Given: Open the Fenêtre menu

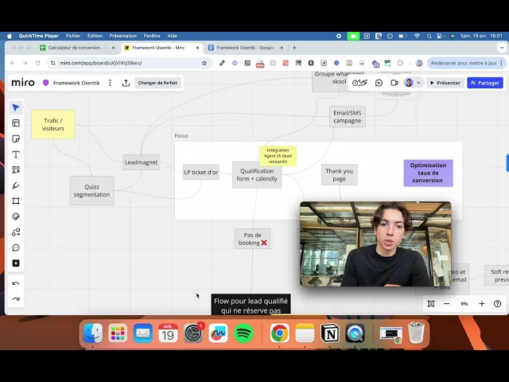Looking at the screenshot, I should click(152, 36).
